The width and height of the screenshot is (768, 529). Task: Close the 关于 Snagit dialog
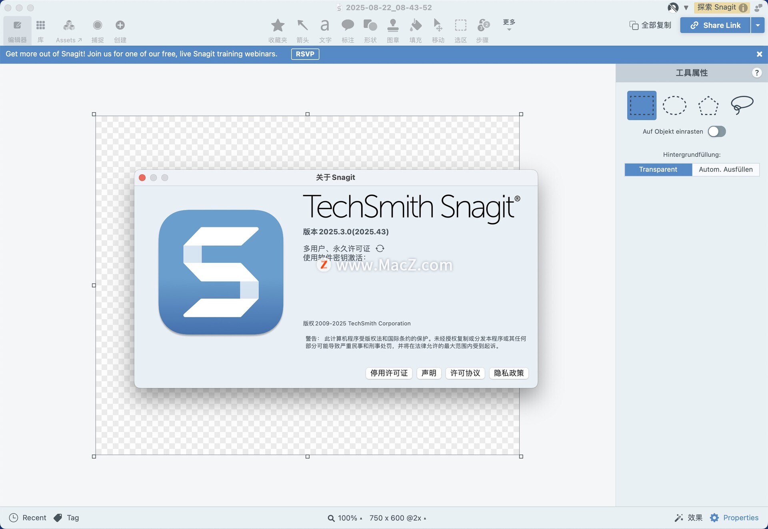[x=142, y=178]
